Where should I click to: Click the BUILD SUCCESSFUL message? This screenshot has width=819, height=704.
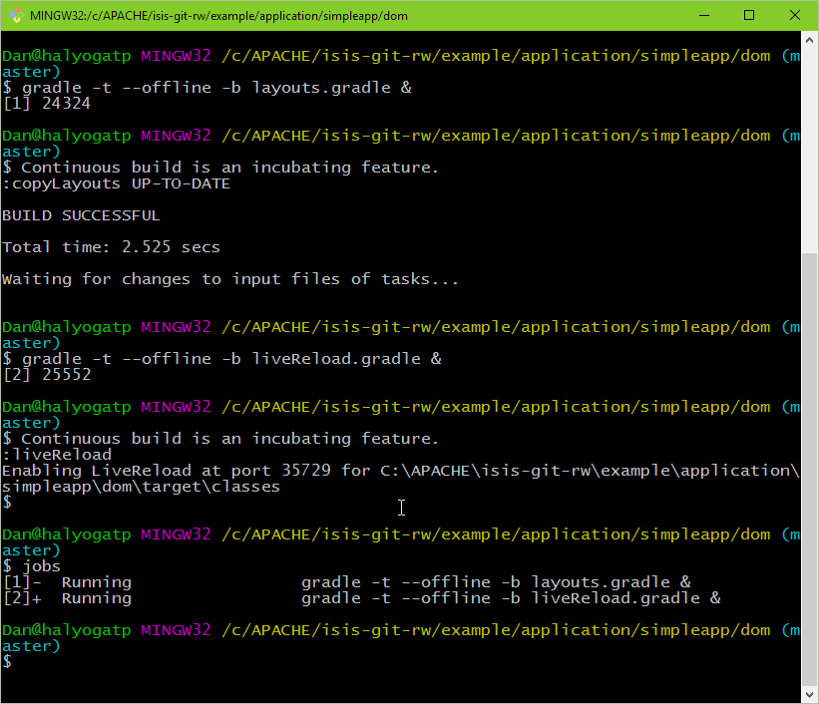coord(81,215)
